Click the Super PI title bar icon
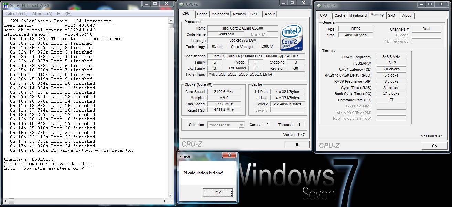This screenshot has width=452, height=207. (5, 5)
